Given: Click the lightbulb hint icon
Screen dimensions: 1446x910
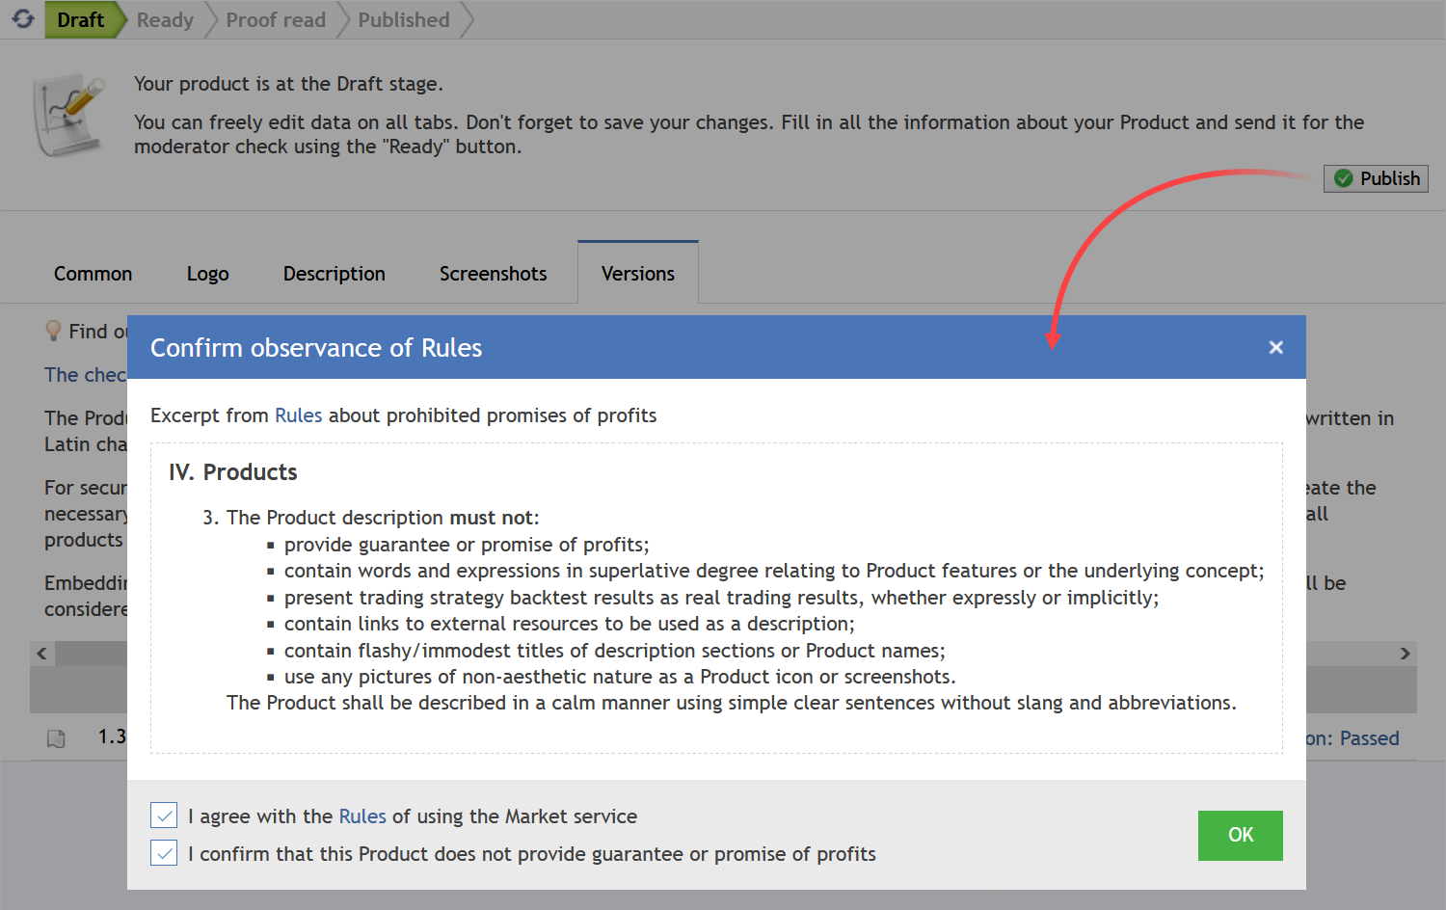Looking at the screenshot, I should tap(54, 332).
